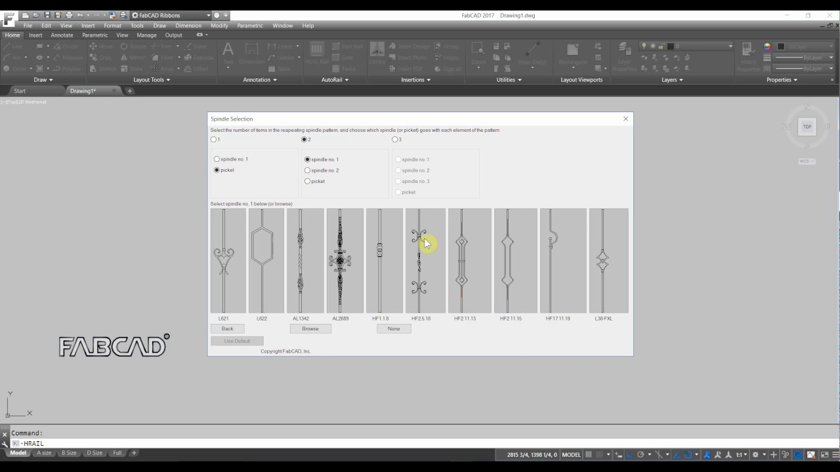
Task: Open the Library tool in Insertions panel
Action: 377,54
